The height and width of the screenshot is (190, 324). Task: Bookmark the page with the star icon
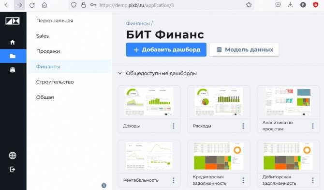(249, 5)
